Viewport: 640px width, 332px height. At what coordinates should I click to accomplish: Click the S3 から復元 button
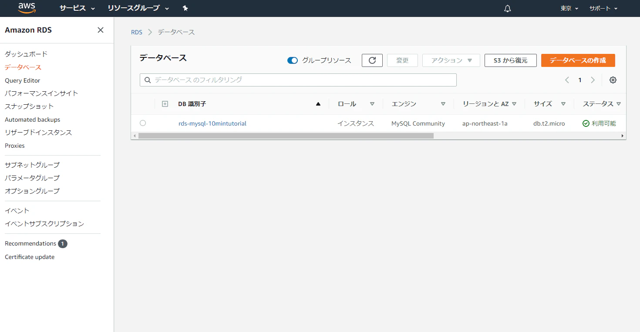pos(510,60)
